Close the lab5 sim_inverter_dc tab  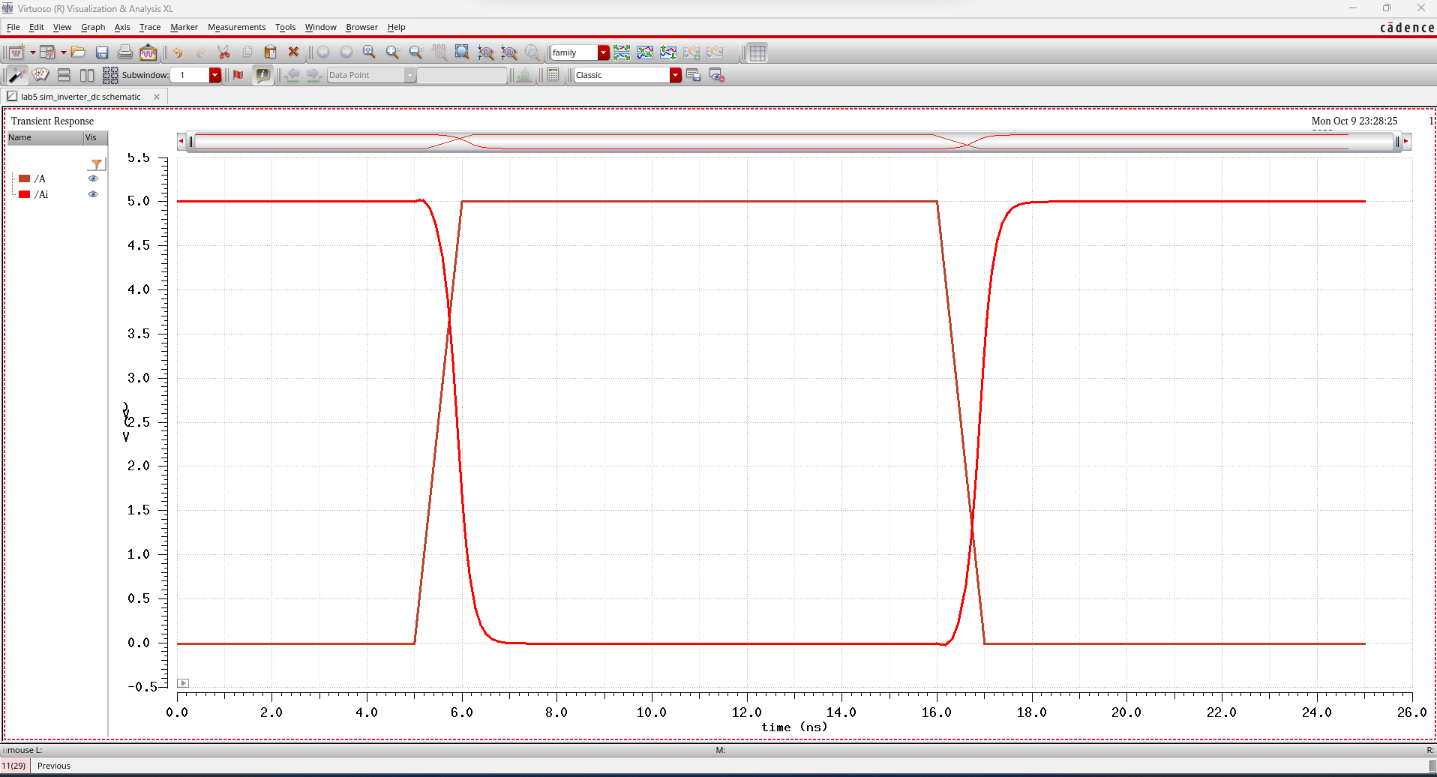click(x=157, y=97)
